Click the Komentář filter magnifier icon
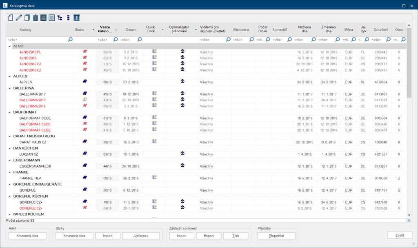 (289, 40)
